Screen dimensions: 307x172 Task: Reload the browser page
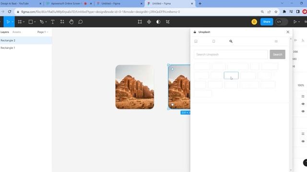[x=10, y=11]
